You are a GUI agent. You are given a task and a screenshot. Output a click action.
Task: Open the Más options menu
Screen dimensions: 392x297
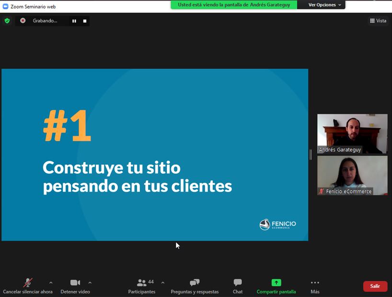[x=315, y=286]
